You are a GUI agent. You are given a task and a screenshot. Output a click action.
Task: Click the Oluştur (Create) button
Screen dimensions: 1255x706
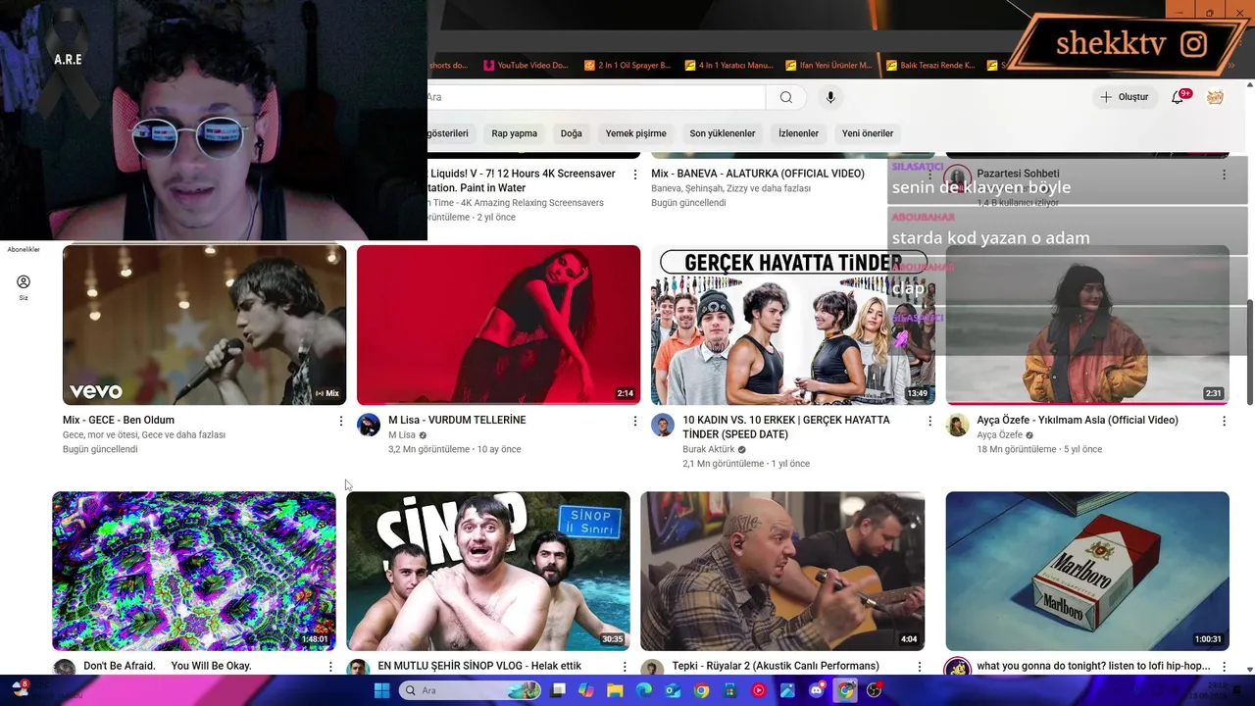point(1124,97)
